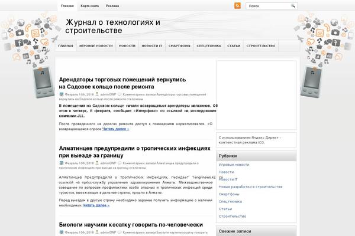Click the Яндекс Директ contextual ad text
This screenshot has width=355, height=236.
tap(250, 140)
